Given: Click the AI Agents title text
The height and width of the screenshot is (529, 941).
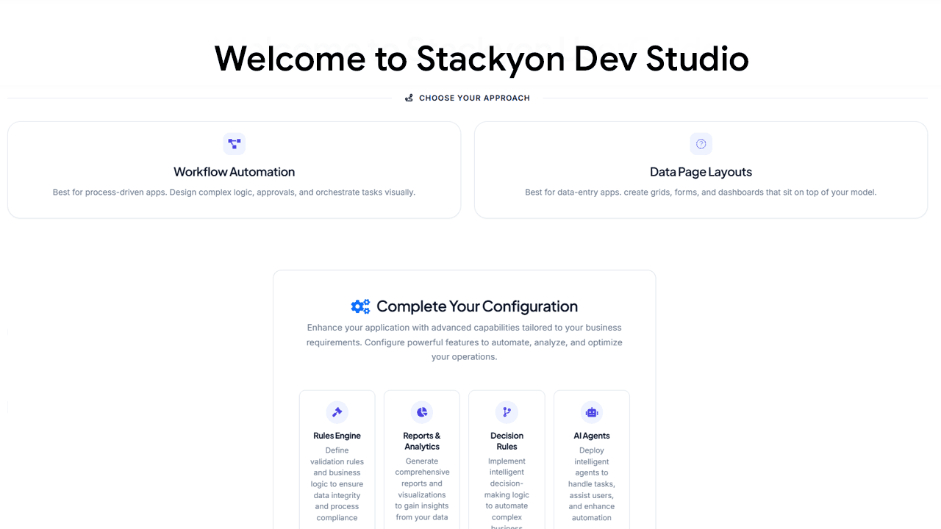Looking at the screenshot, I should click(x=591, y=435).
